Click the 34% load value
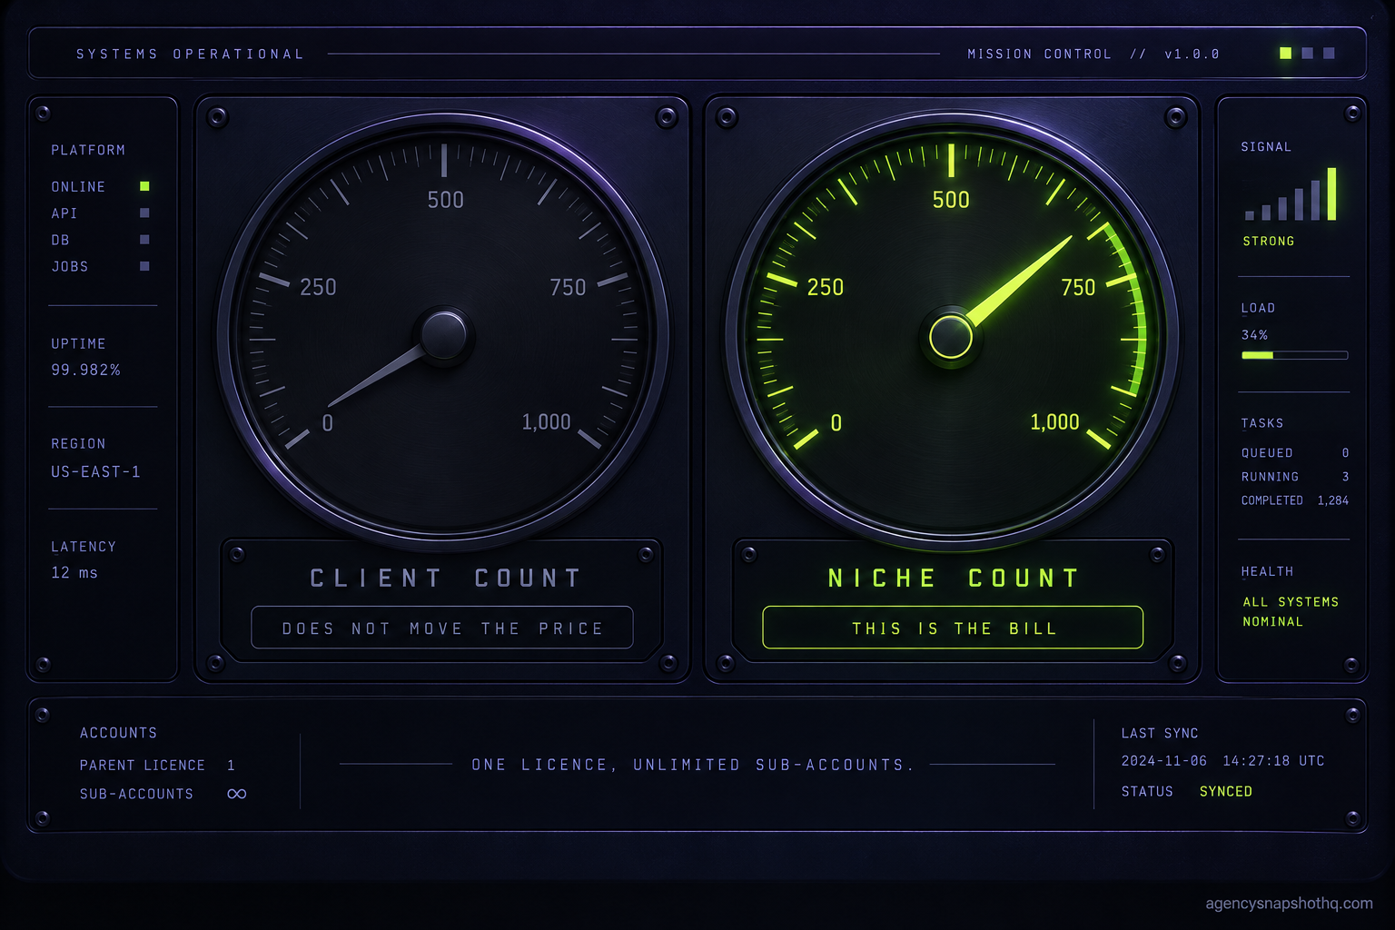 coord(1254,335)
